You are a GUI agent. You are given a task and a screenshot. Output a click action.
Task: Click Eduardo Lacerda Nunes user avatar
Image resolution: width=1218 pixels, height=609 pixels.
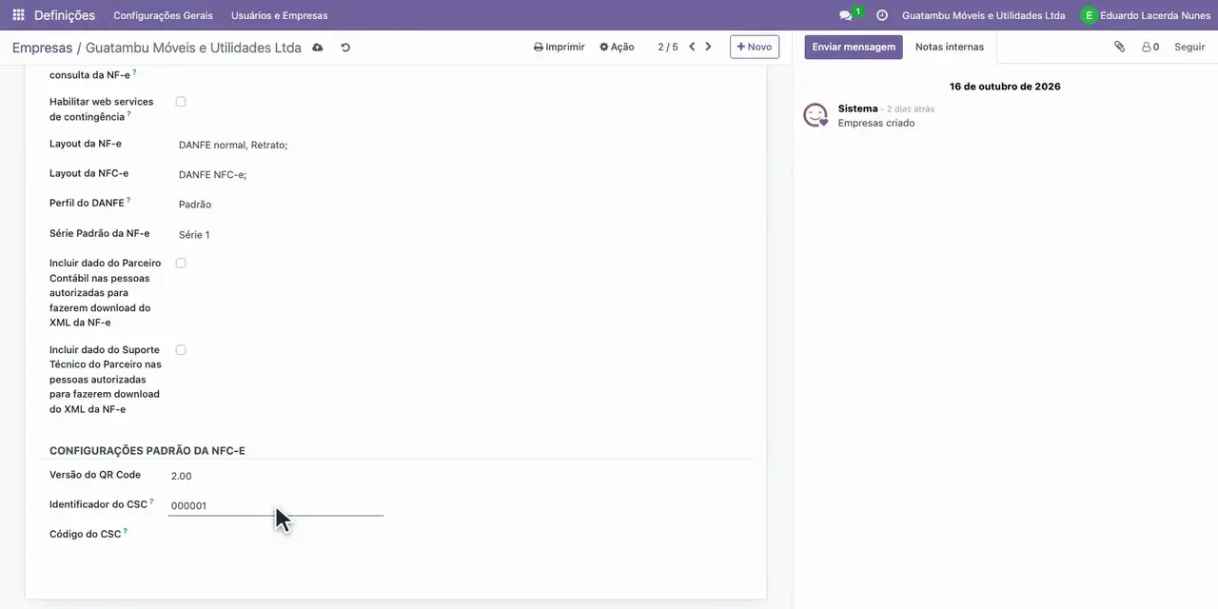(1089, 15)
